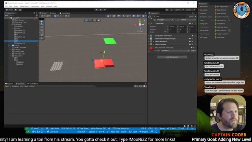Select the Rotate tool in Scene toolbar
The height and width of the screenshot is (142, 252).
click(x=42, y=27)
